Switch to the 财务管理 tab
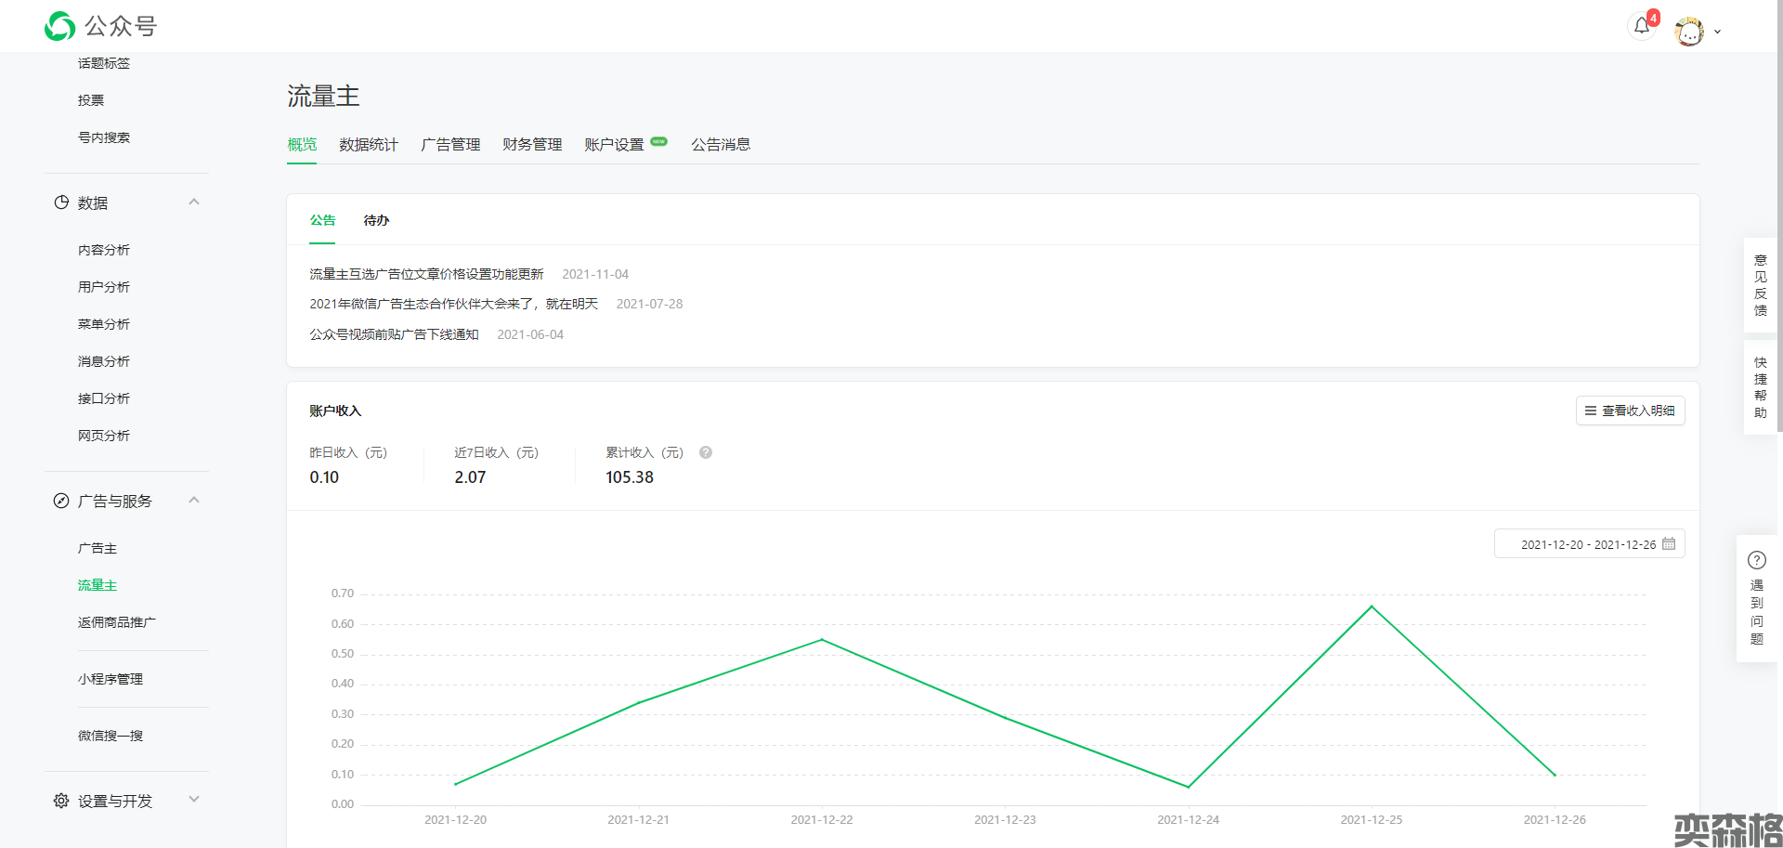This screenshot has height=848, width=1783. tap(532, 145)
